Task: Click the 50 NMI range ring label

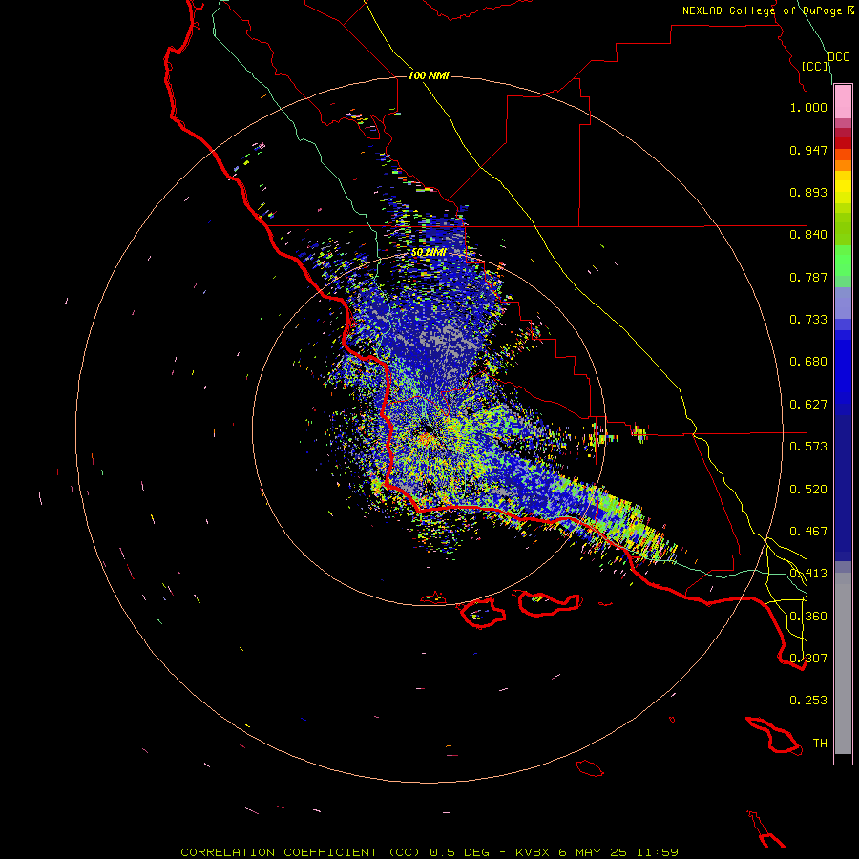Action: [429, 253]
